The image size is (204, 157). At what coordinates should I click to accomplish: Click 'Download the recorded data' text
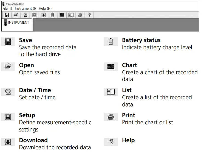[x=55, y=147]
